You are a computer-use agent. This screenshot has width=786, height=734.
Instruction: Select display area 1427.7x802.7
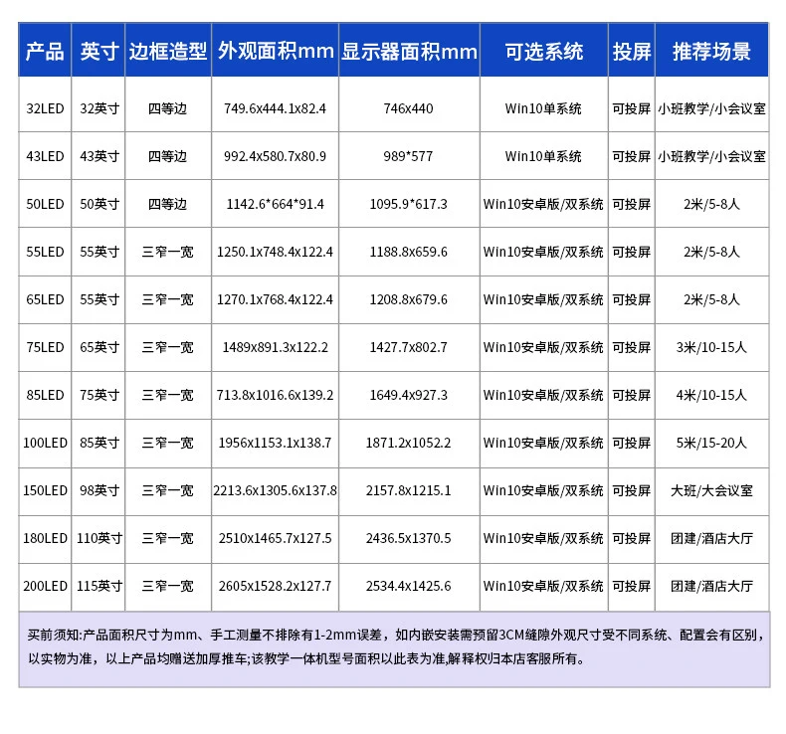(409, 347)
